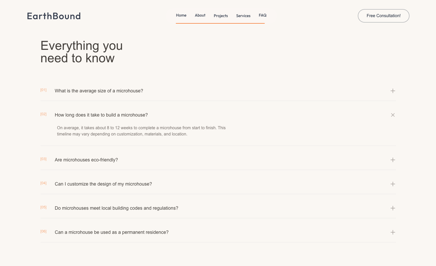This screenshot has width=436, height=266.
Task: Open the Home nav link
Action: point(181,15)
